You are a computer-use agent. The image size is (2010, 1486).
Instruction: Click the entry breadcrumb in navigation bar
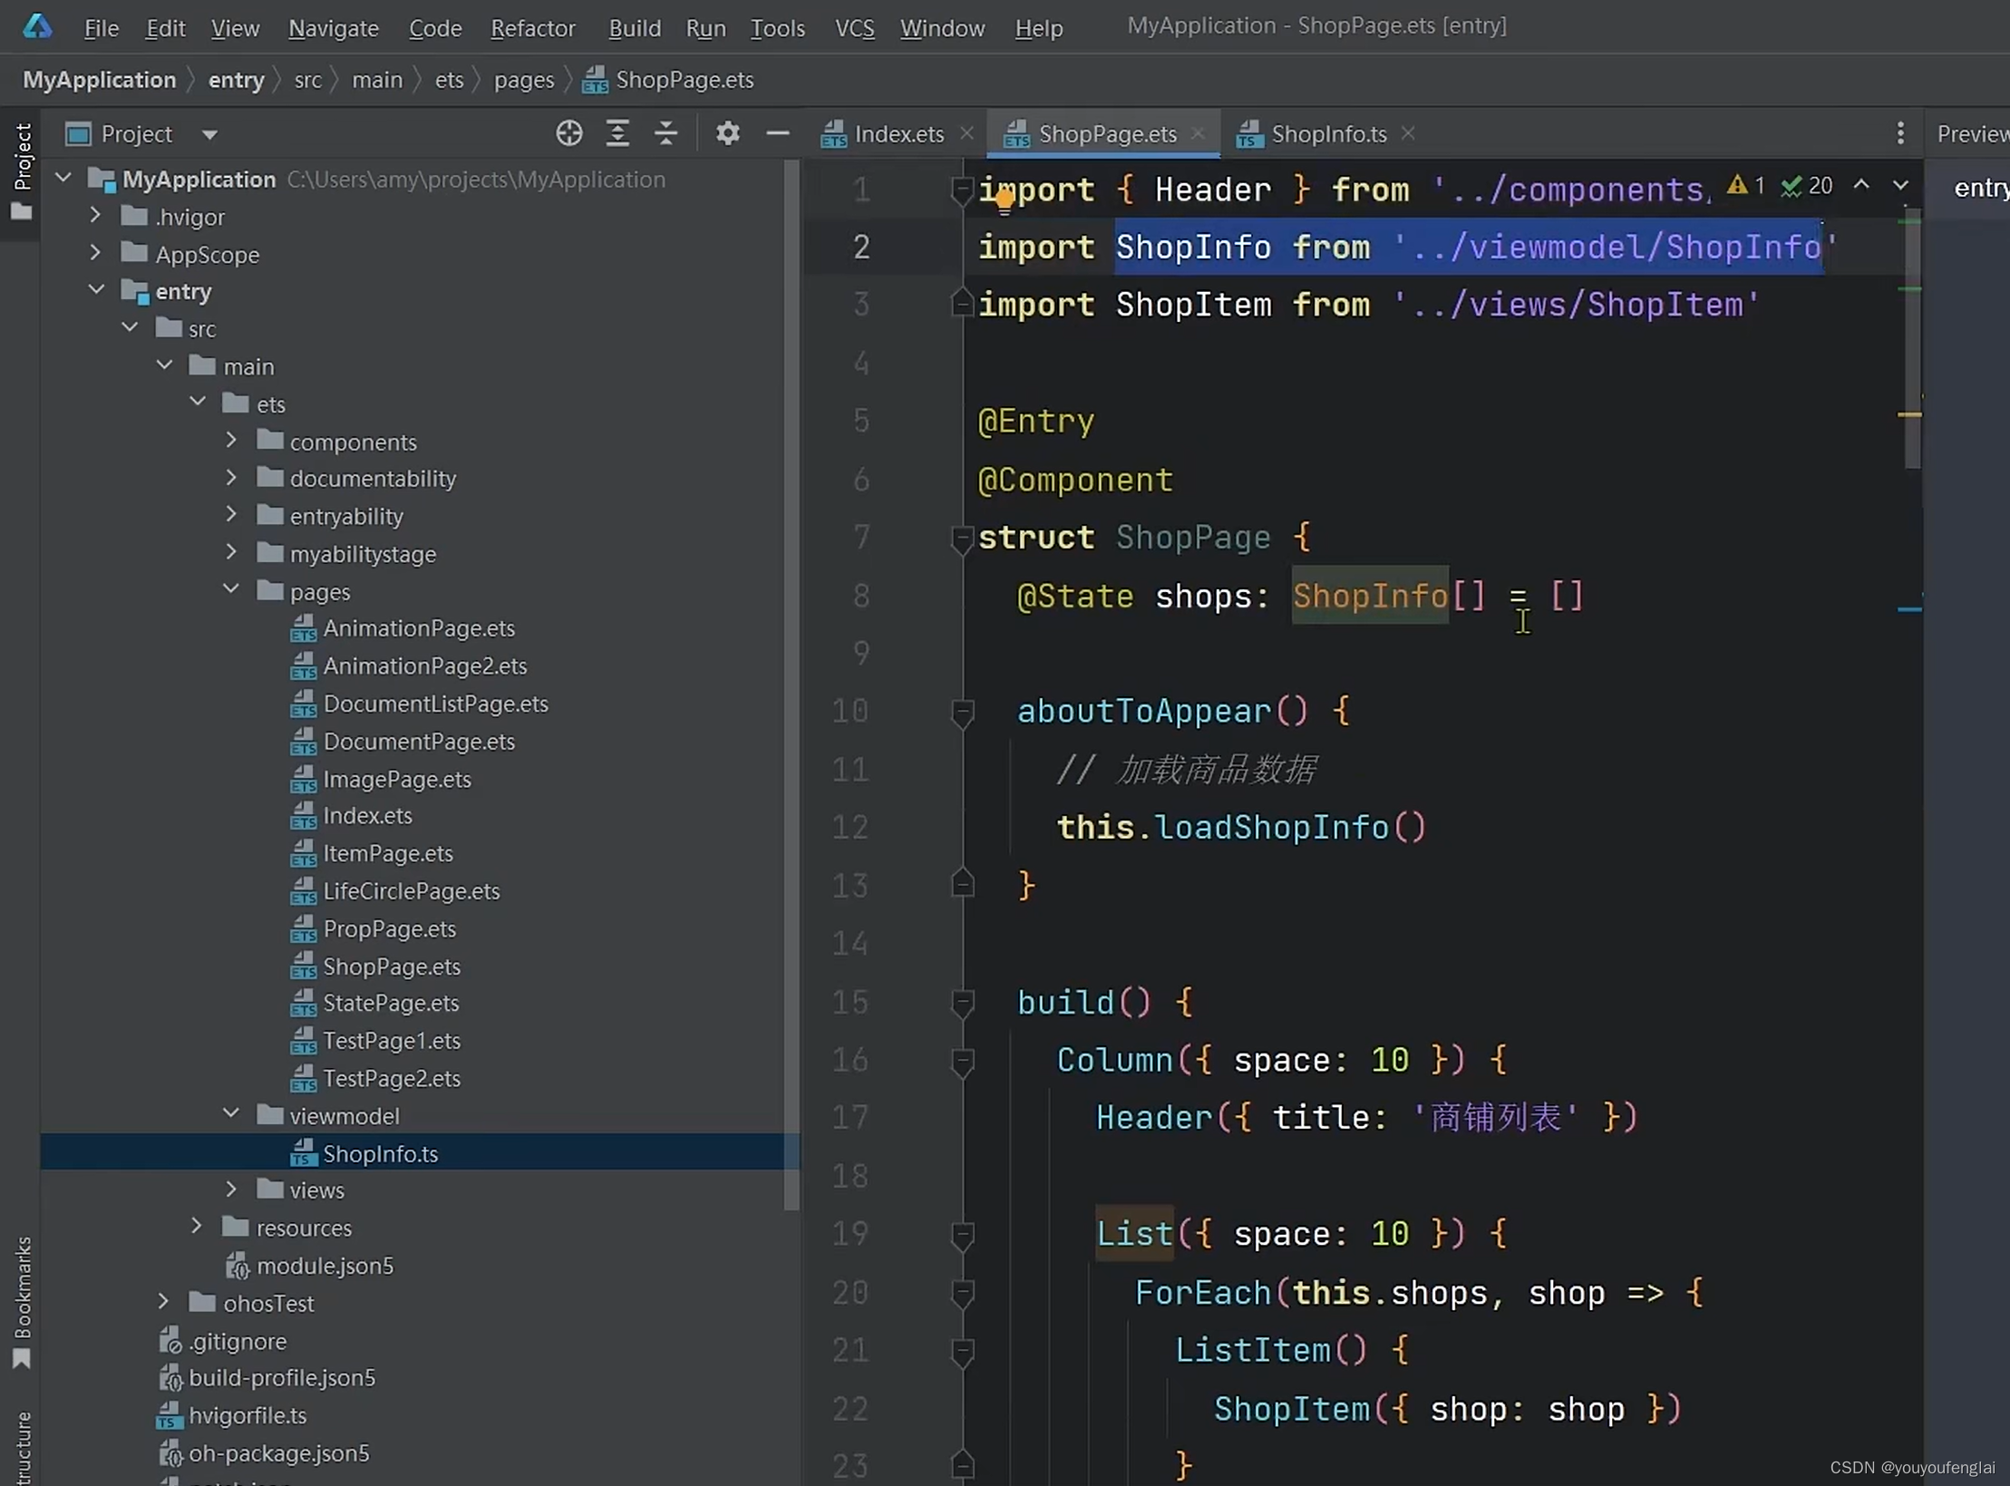[236, 80]
